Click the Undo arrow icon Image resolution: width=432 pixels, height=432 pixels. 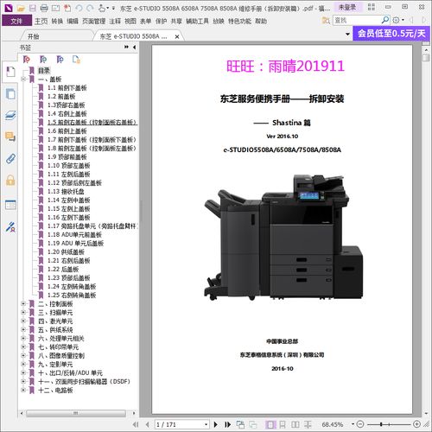[79, 8]
